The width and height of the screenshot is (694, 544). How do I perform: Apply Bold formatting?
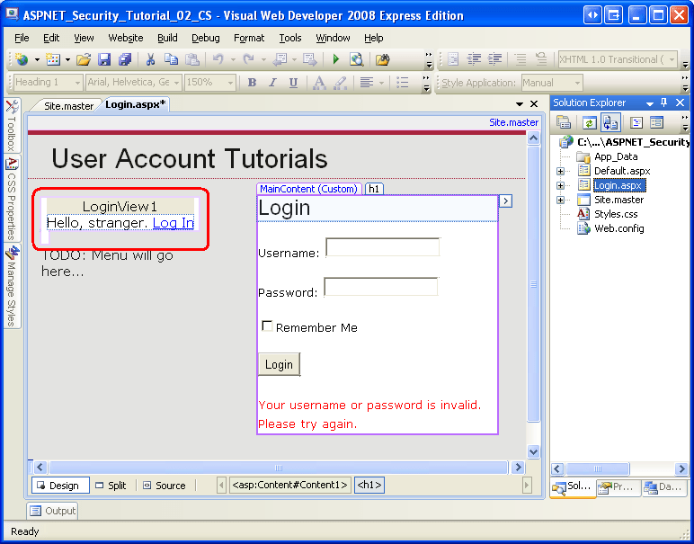(x=252, y=83)
